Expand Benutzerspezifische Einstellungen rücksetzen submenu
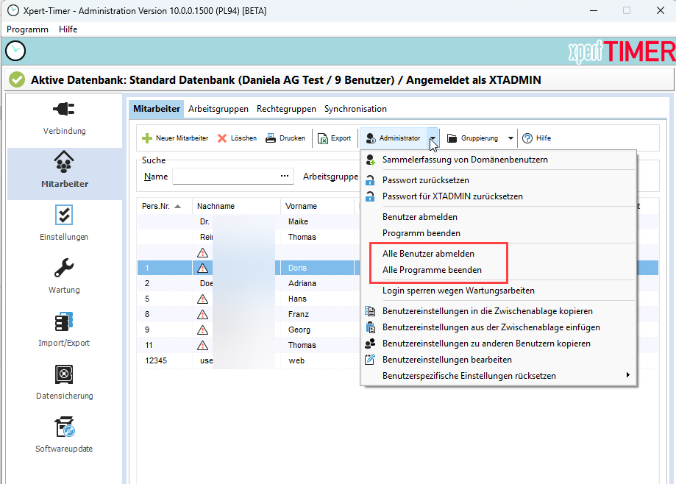676x484 pixels. [x=627, y=376]
